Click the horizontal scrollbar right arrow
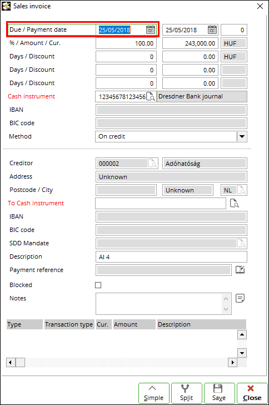Screen dimensions: 269x405 point(233,362)
